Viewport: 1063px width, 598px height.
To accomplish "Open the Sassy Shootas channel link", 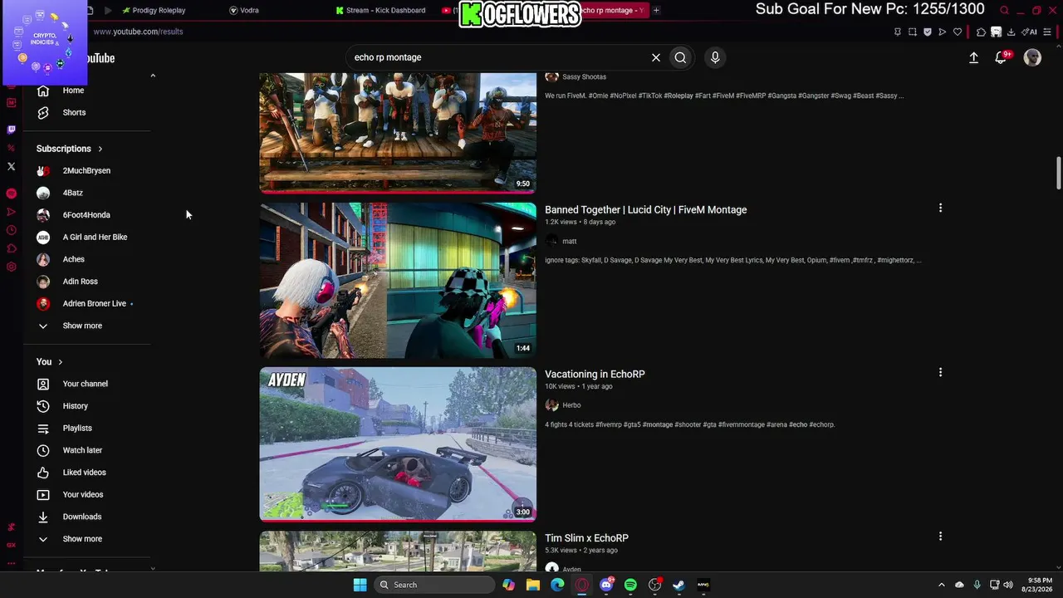I will tap(584, 77).
